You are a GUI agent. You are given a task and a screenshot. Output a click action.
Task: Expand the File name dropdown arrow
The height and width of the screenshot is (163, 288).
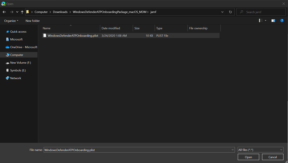pyautogui.click(x=233, y=150)
